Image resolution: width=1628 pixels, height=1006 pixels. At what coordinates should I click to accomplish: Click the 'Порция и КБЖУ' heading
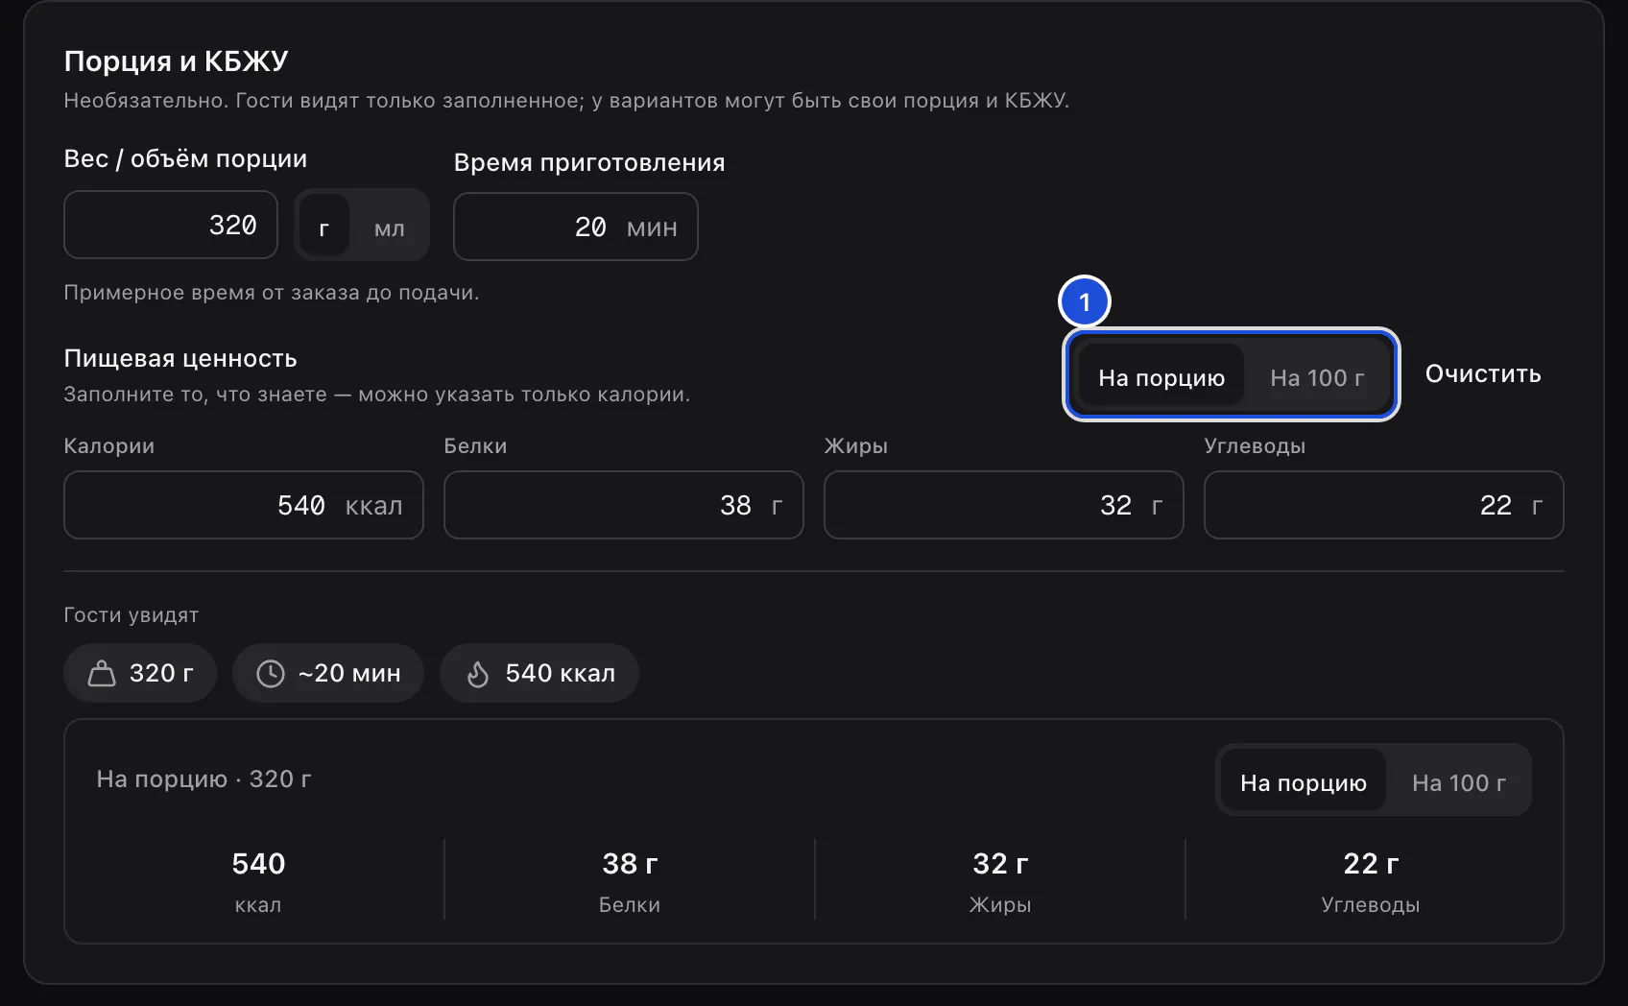[x=176, y=60]
